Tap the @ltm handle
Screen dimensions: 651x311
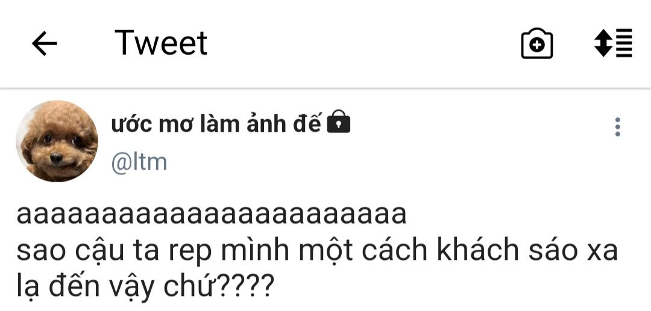click(139, 162)
